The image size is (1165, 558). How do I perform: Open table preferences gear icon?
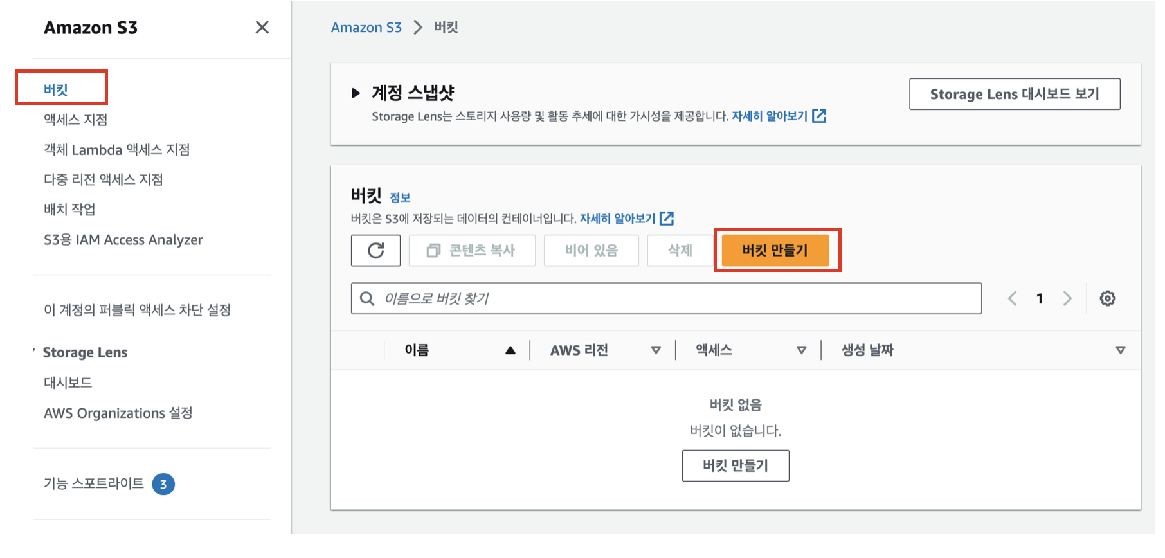(1107, 298)
